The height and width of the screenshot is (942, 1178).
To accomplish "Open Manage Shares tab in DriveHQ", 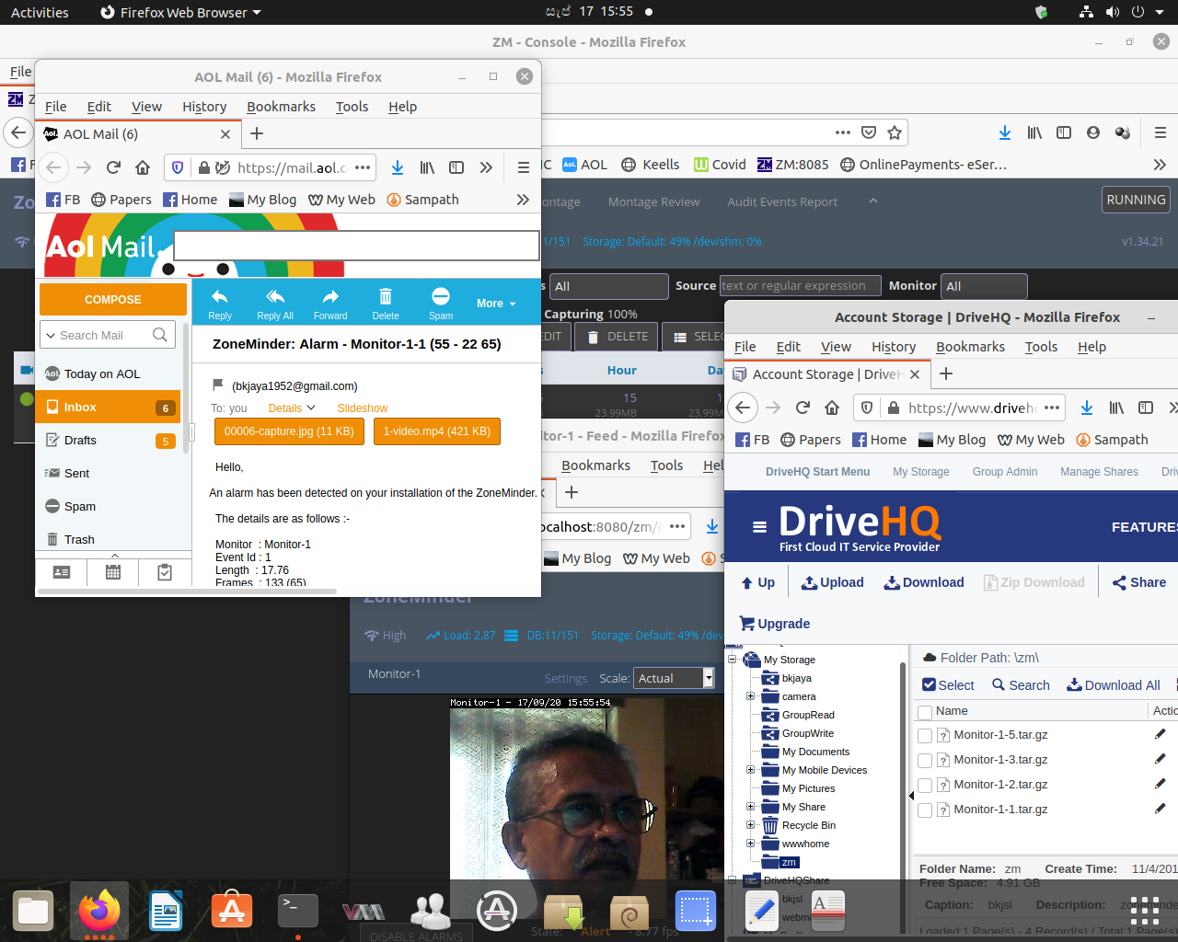I will (x=1099, y=472).
